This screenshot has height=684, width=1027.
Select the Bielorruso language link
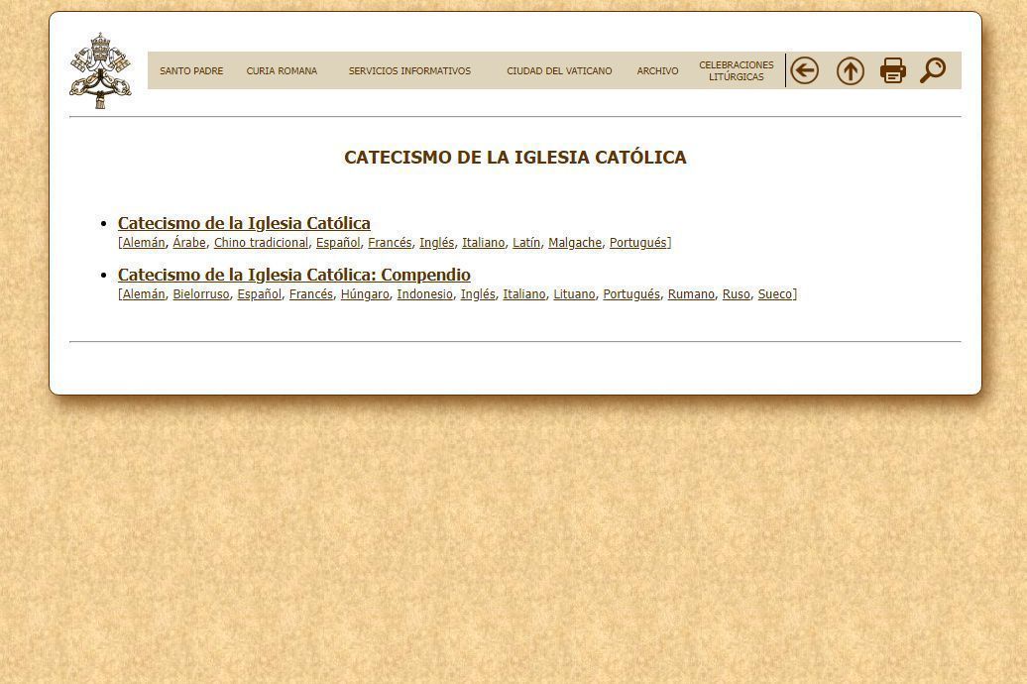pos(201,294)
